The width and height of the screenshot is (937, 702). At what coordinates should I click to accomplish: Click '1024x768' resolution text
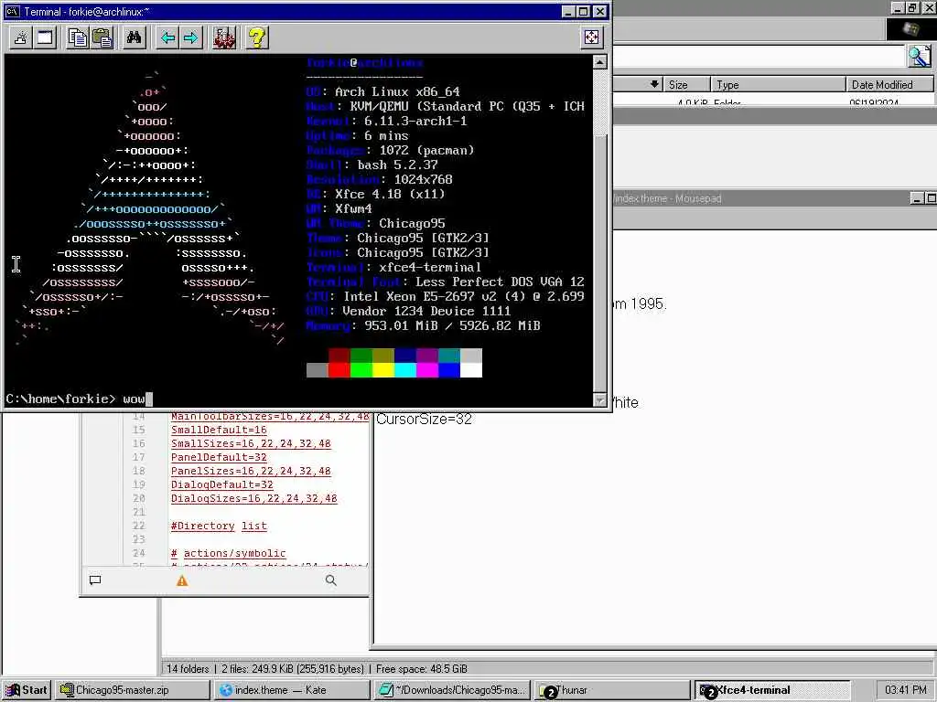coord(423,180)
